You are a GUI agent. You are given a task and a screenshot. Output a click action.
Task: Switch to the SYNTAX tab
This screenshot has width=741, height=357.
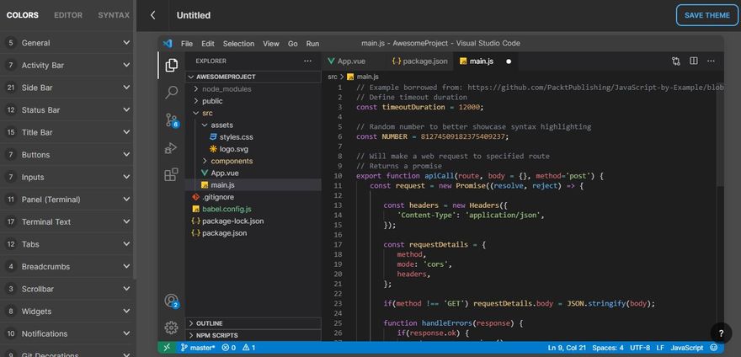114,15
